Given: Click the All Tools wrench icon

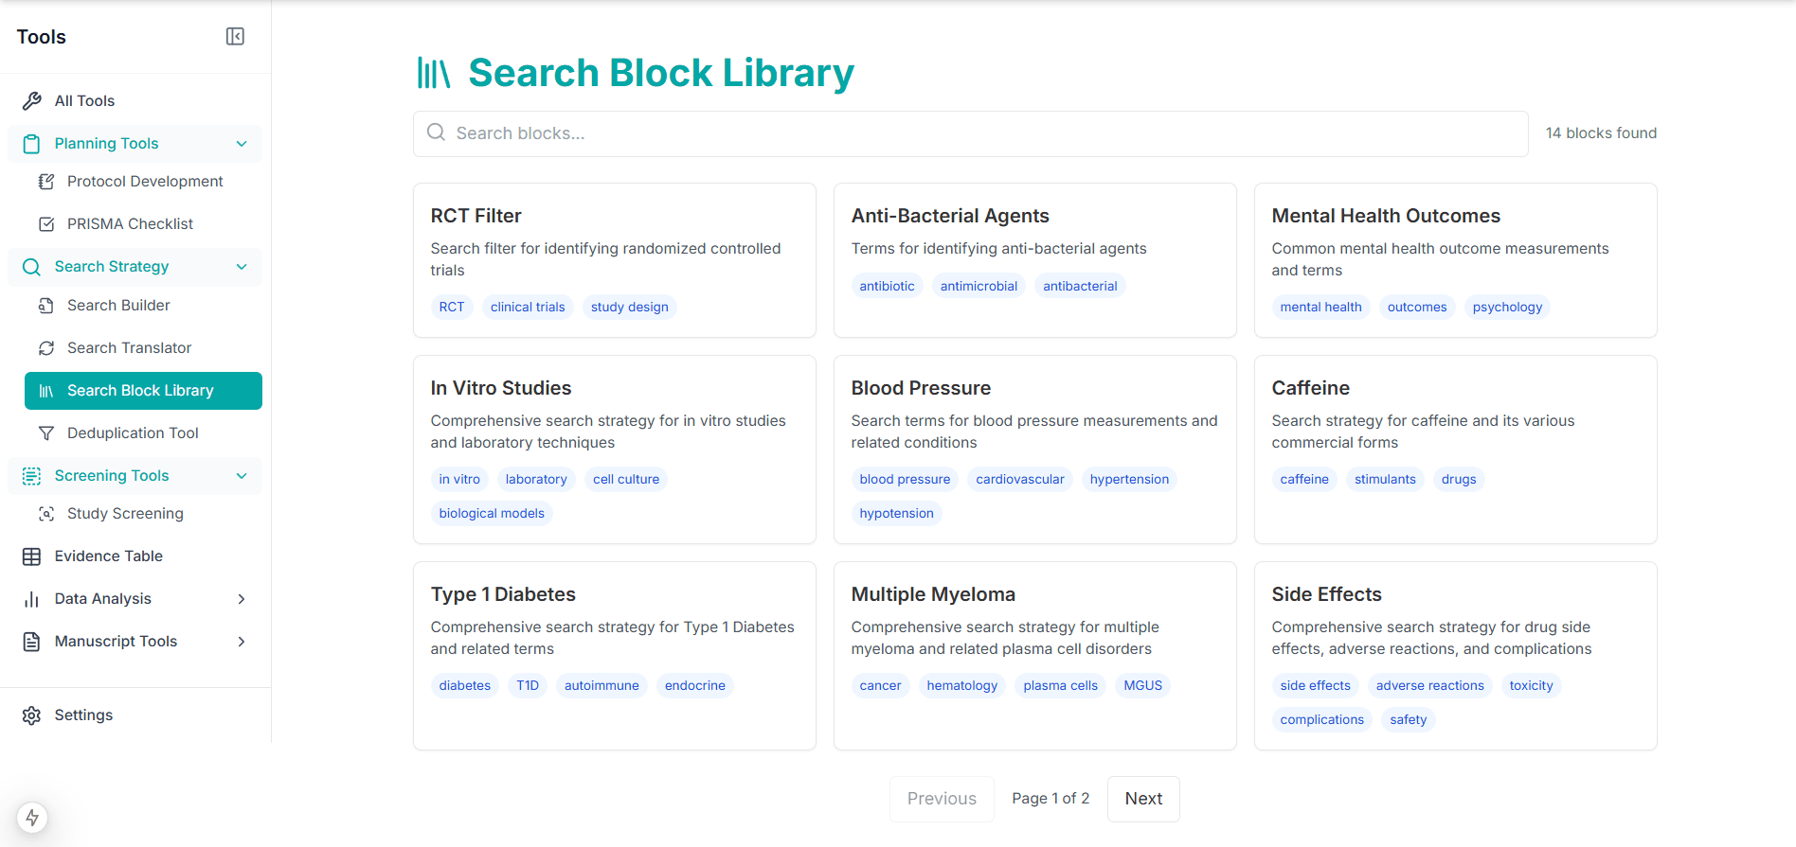Looking at the screenshot, I should coord(32,101).
